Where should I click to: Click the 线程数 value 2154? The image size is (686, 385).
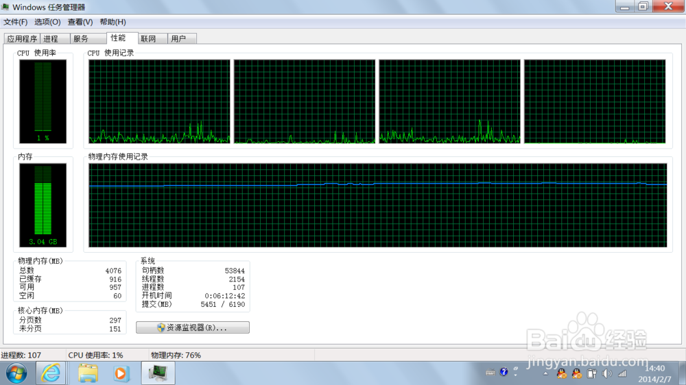237,280
